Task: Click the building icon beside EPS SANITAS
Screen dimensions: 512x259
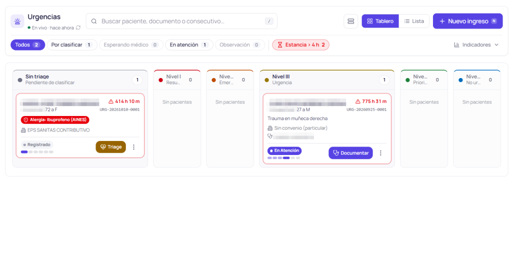Action: (x=23, y=130)
